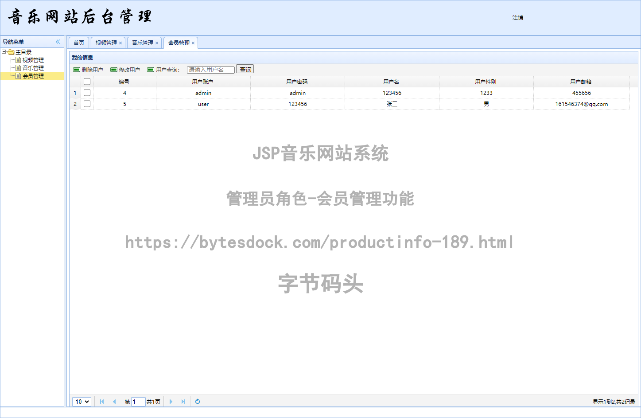Go to the last page

pyautogui.click(x=183, y=402)
